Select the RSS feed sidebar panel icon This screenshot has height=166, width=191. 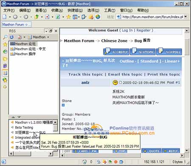point(5,73)
